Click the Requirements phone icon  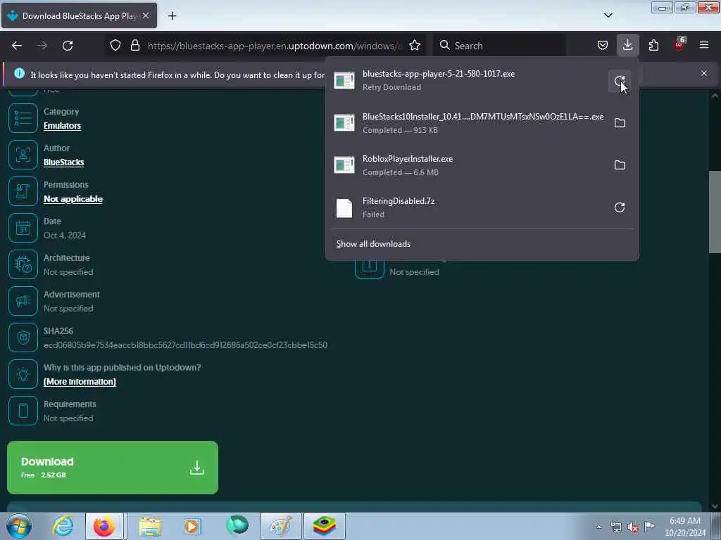click(23, 411)
